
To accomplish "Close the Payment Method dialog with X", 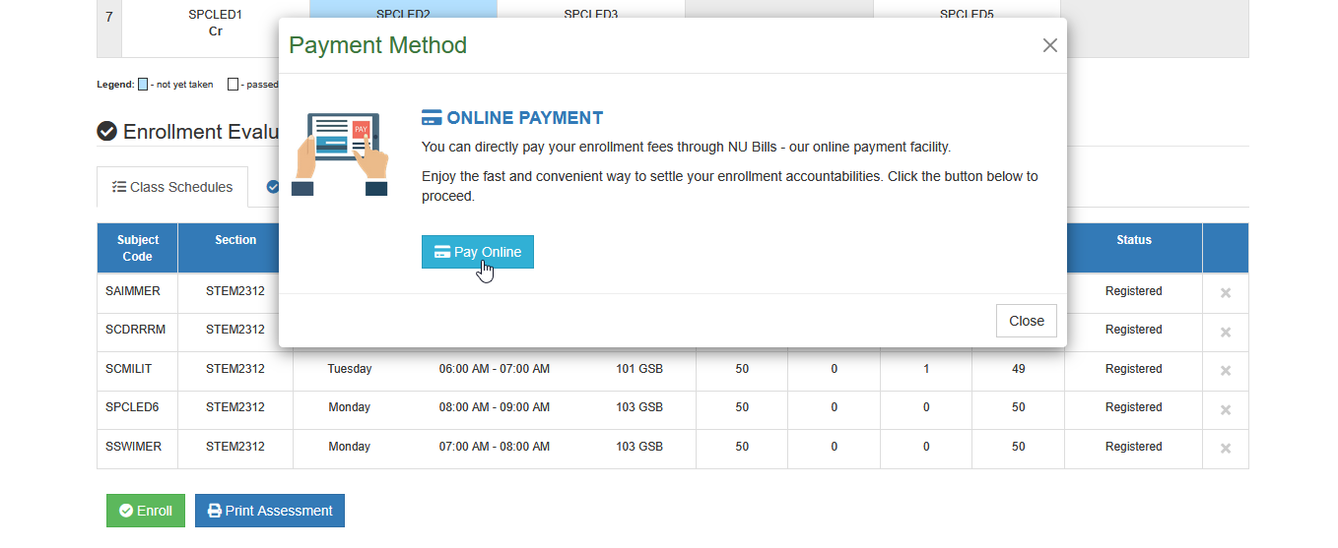I will [x=1049, y=45].
